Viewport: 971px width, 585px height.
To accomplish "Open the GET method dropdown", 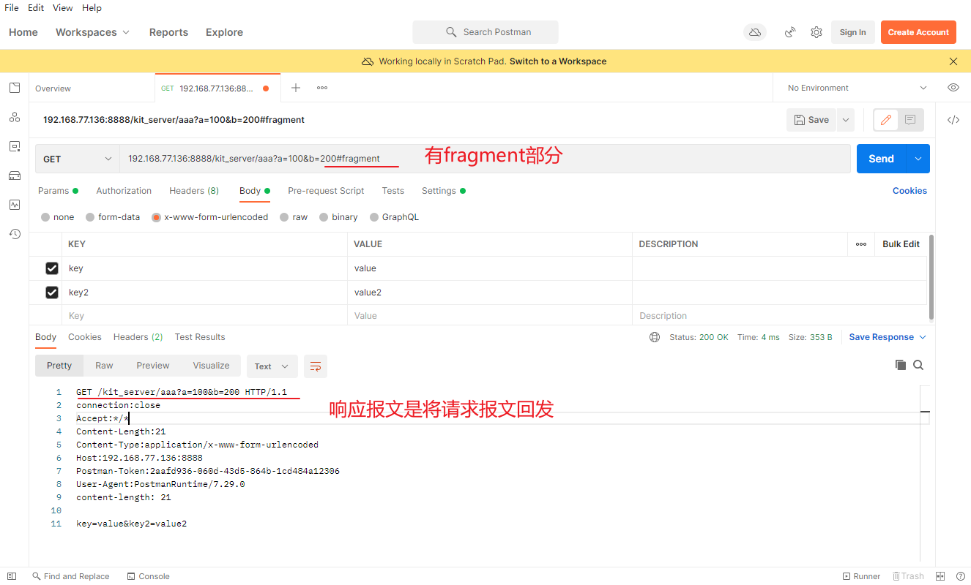I will point(78,159).
